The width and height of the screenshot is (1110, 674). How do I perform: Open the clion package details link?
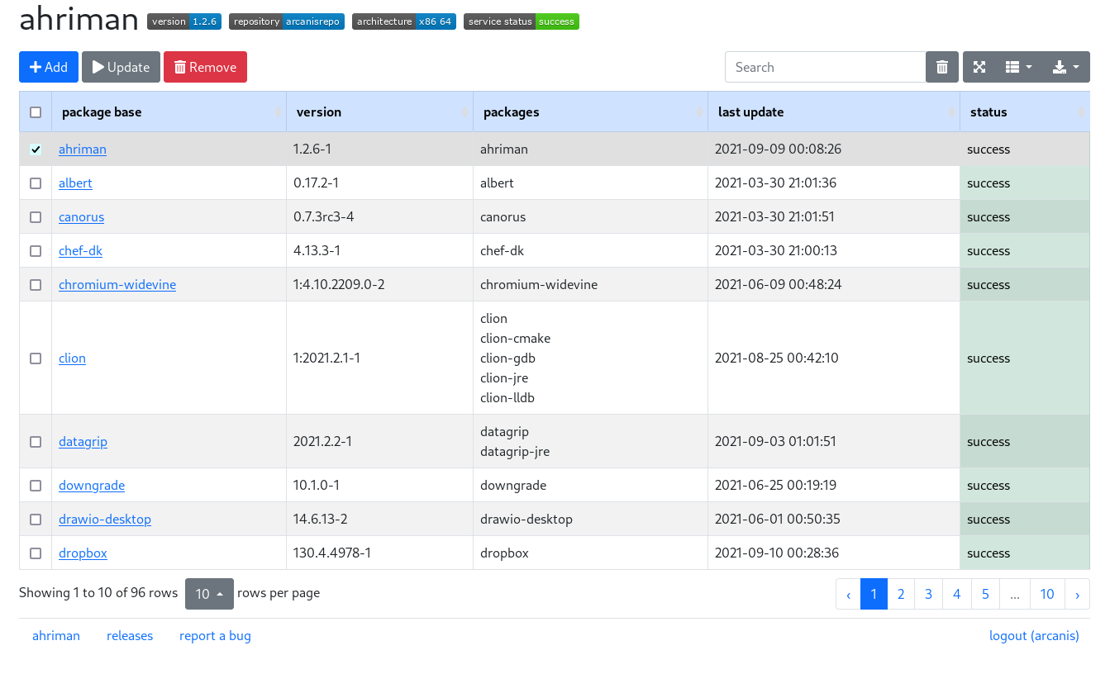(x=72, y=358)
